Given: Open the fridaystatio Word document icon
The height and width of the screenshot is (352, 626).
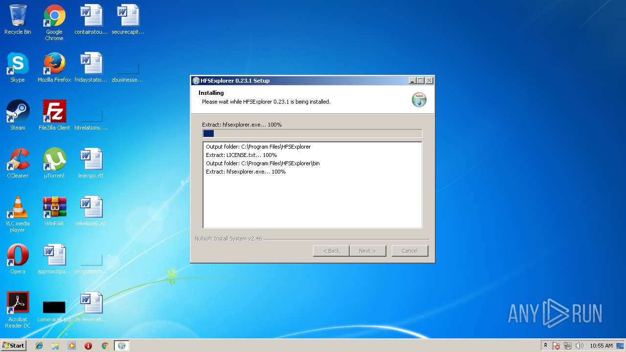Looking at the screenshot, I should 91,67.
